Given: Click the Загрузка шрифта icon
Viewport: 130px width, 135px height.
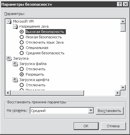Looking at the screenshot, I should point(15,80).
